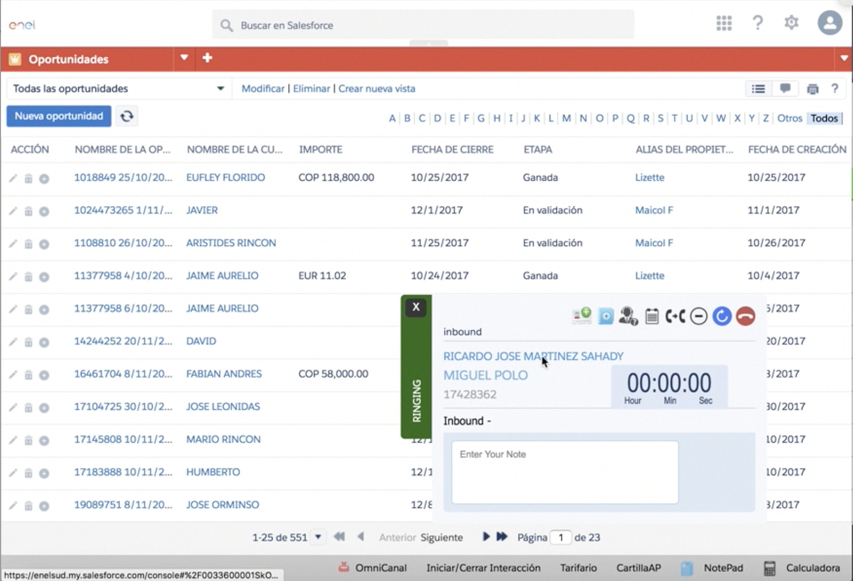Click the blue add record icon in call panel
The height and width of the screenshot is (581, 853).
point(605,316)
